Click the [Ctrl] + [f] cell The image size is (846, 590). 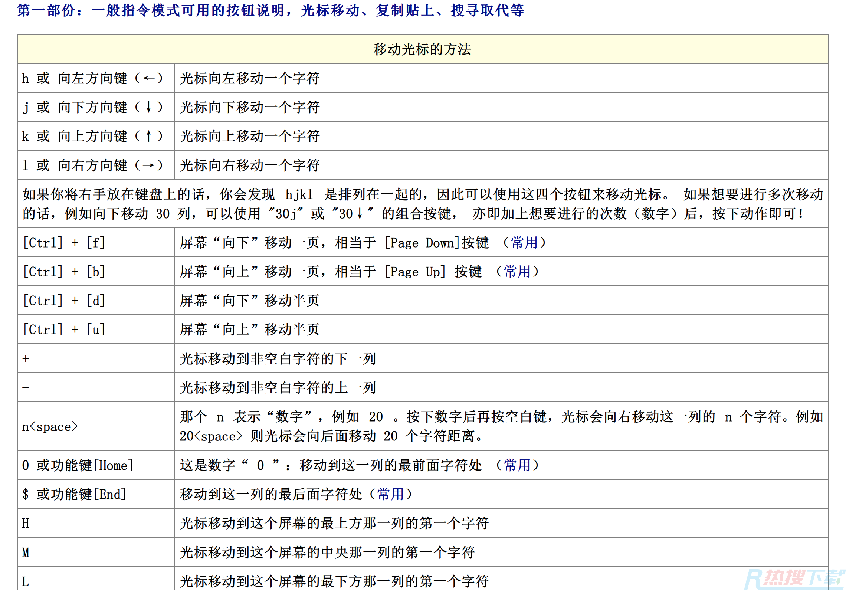64,243
